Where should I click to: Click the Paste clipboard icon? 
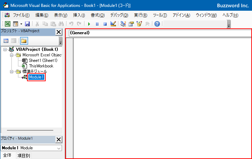click(53, 24)
